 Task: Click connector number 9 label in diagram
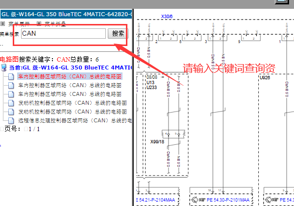[239, 42]
